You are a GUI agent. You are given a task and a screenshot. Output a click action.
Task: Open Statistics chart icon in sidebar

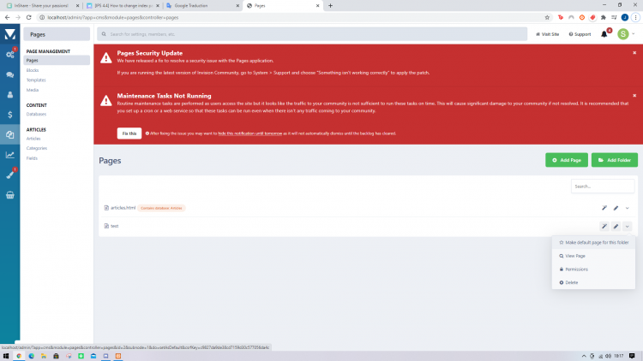(x=9, y=155)
